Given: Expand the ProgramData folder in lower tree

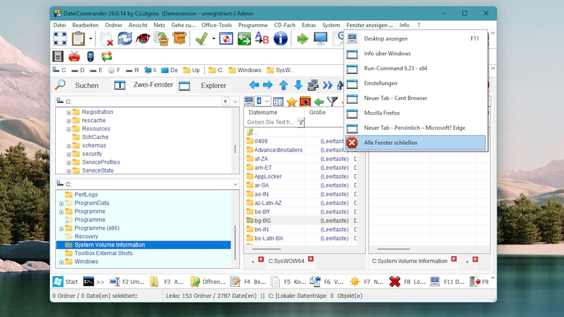Looking at the screenshot, I should coord(61,203).
